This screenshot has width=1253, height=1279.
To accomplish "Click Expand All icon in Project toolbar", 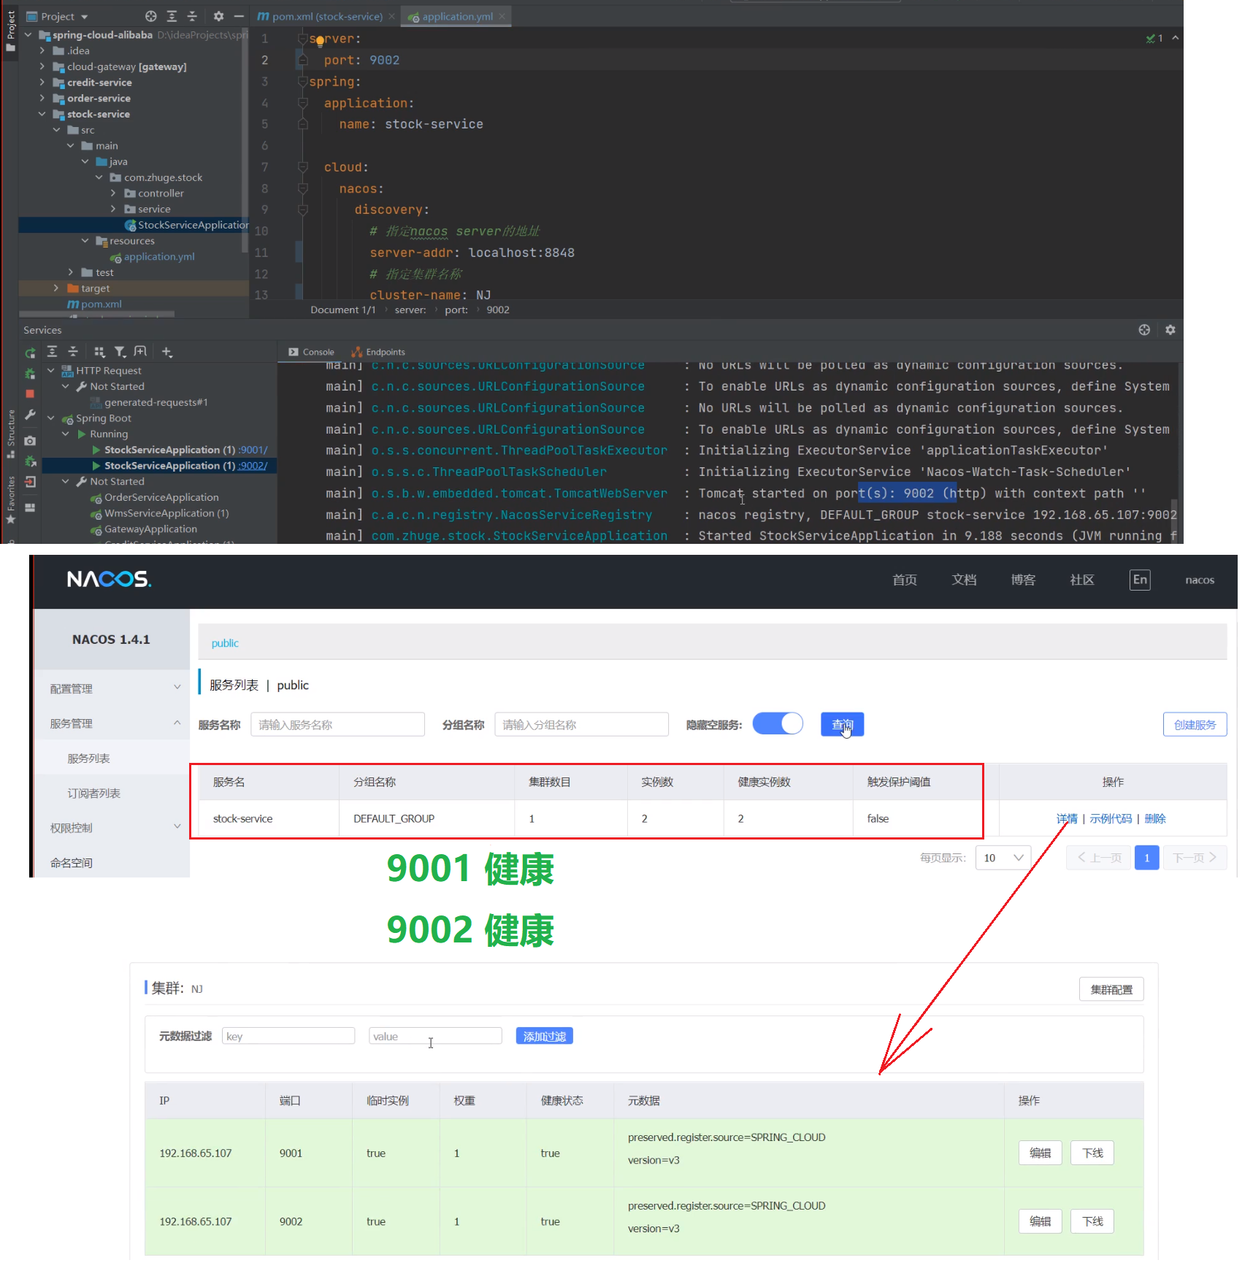I will (172, 16).
